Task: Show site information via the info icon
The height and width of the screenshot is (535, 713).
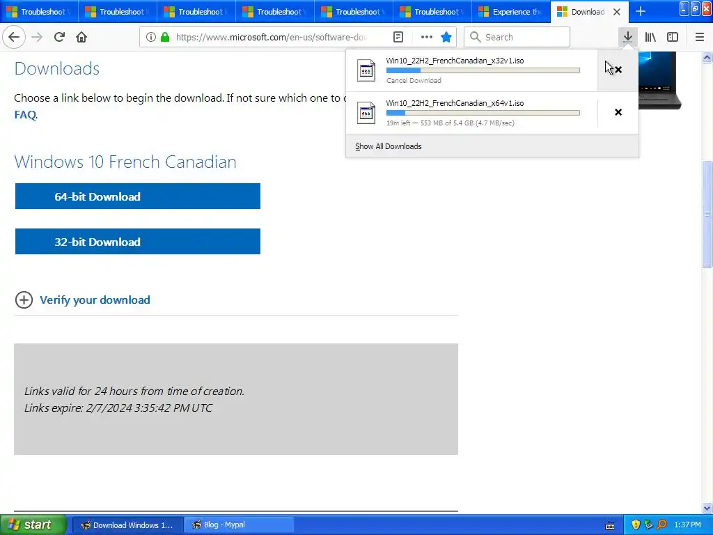Action: (150, 38)
